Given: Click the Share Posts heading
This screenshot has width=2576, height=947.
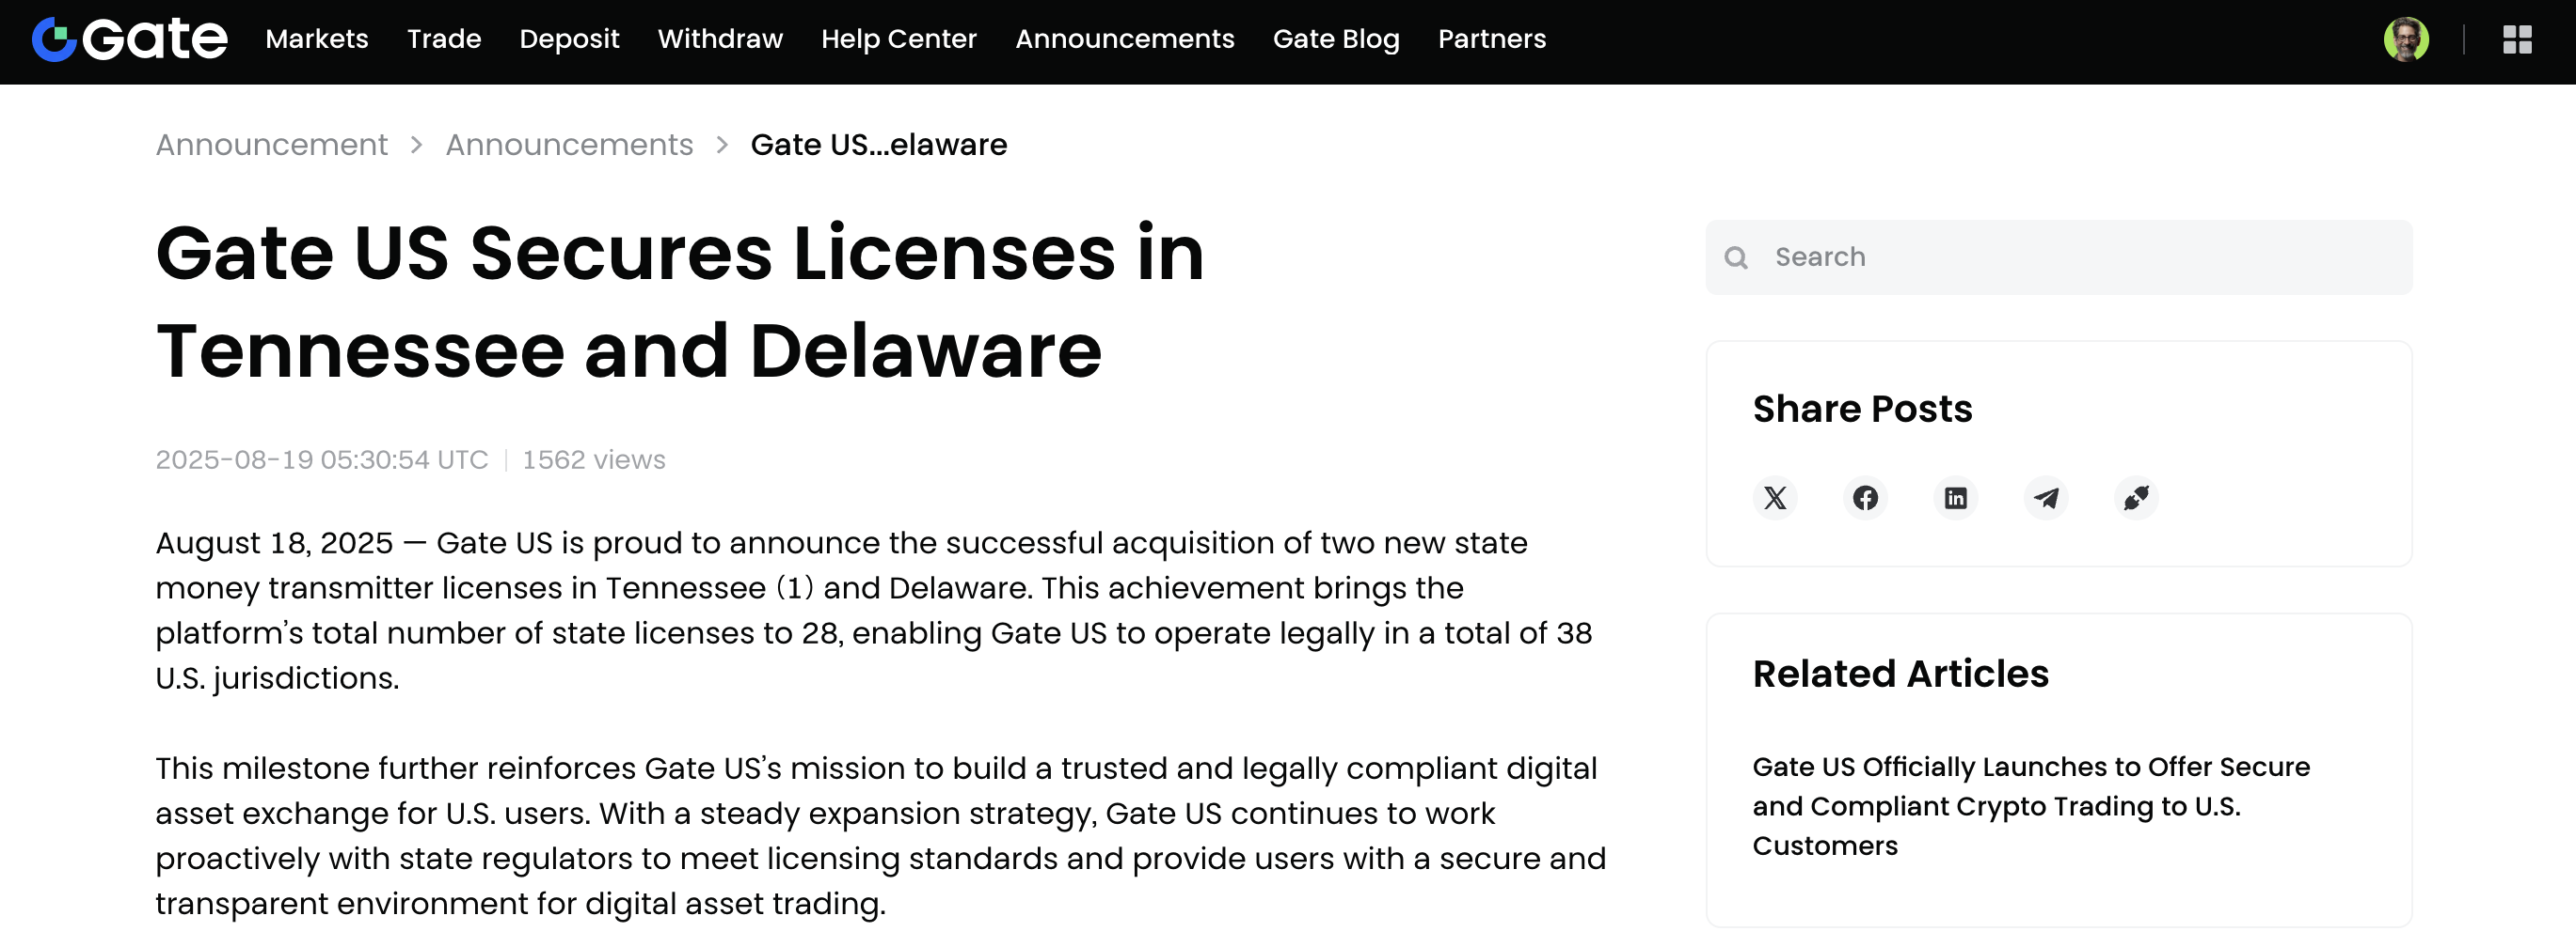Looking at the screenshot, I should tap(1862, 410).
